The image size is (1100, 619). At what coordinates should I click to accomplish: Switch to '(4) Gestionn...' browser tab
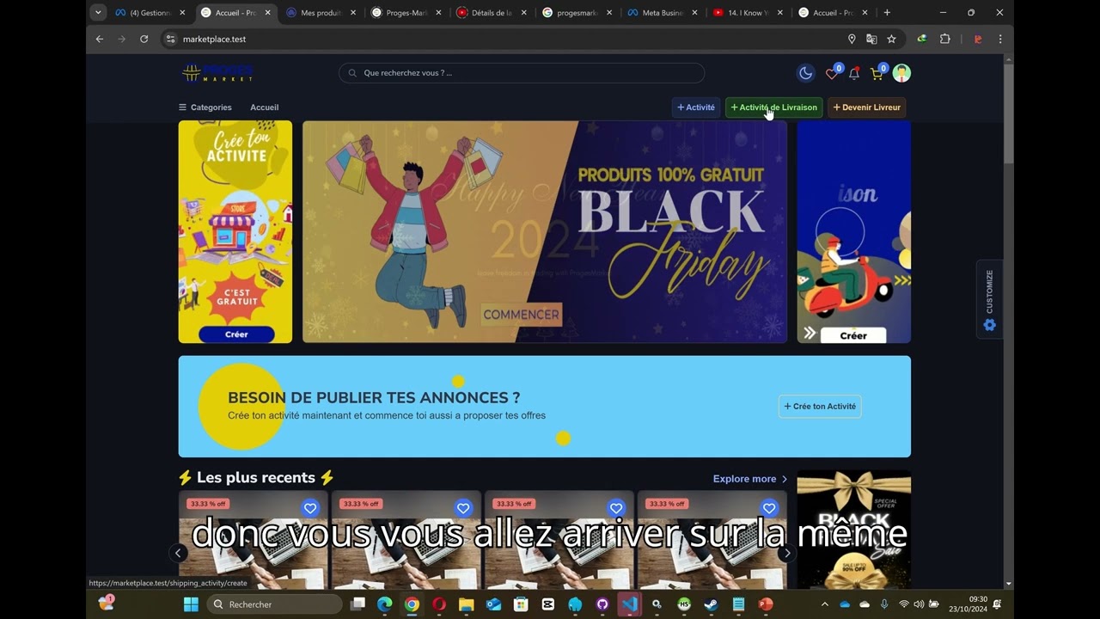tap(150, 13)
